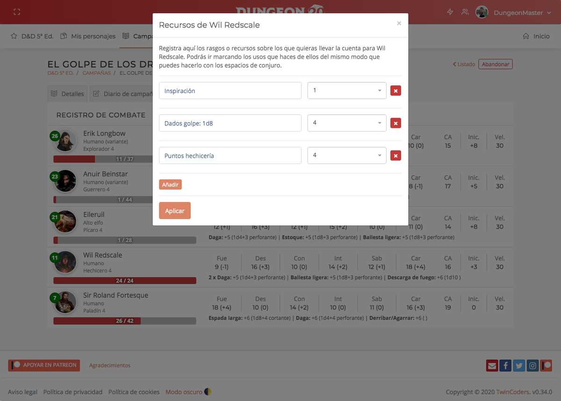Click Anuir Beinstar's portrait

[65, 181]
